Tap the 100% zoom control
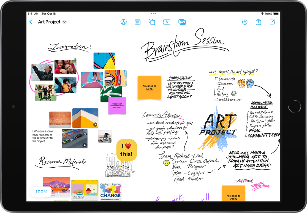 click(41, 192)
